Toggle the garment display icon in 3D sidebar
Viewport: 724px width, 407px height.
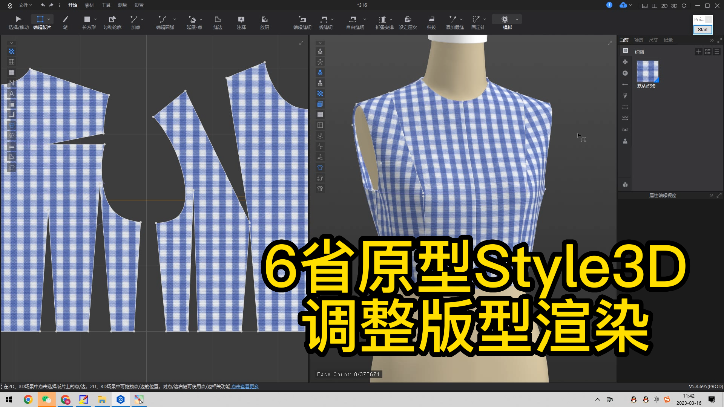[320, 167]
